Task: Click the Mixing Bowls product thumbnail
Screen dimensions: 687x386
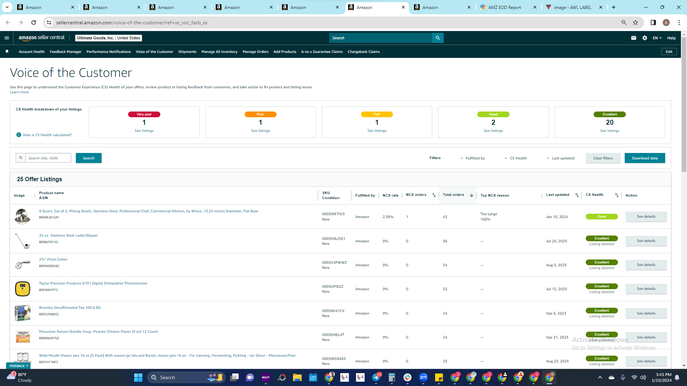Action: coord(23,217)
